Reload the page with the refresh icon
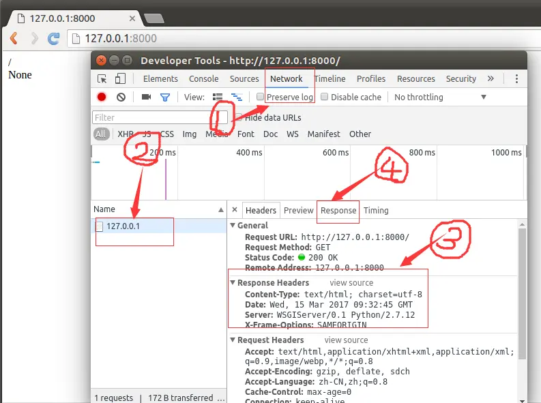The height and width of the screenshot is (403, 541). (53, 38)
